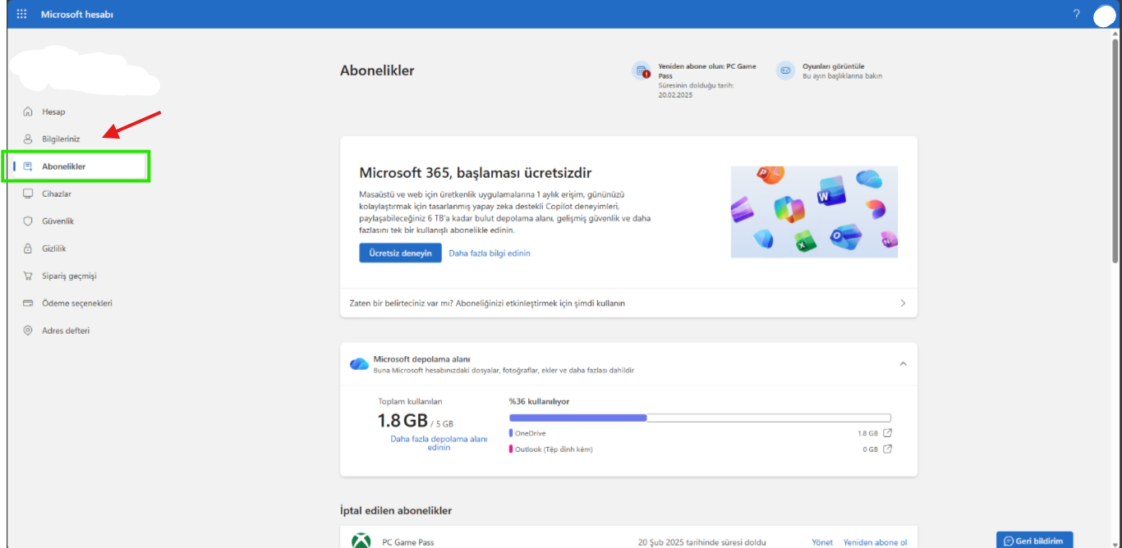Open Gizlilik page
The height and width of the screenshot is (548, 1122).
tap(54, 249)
